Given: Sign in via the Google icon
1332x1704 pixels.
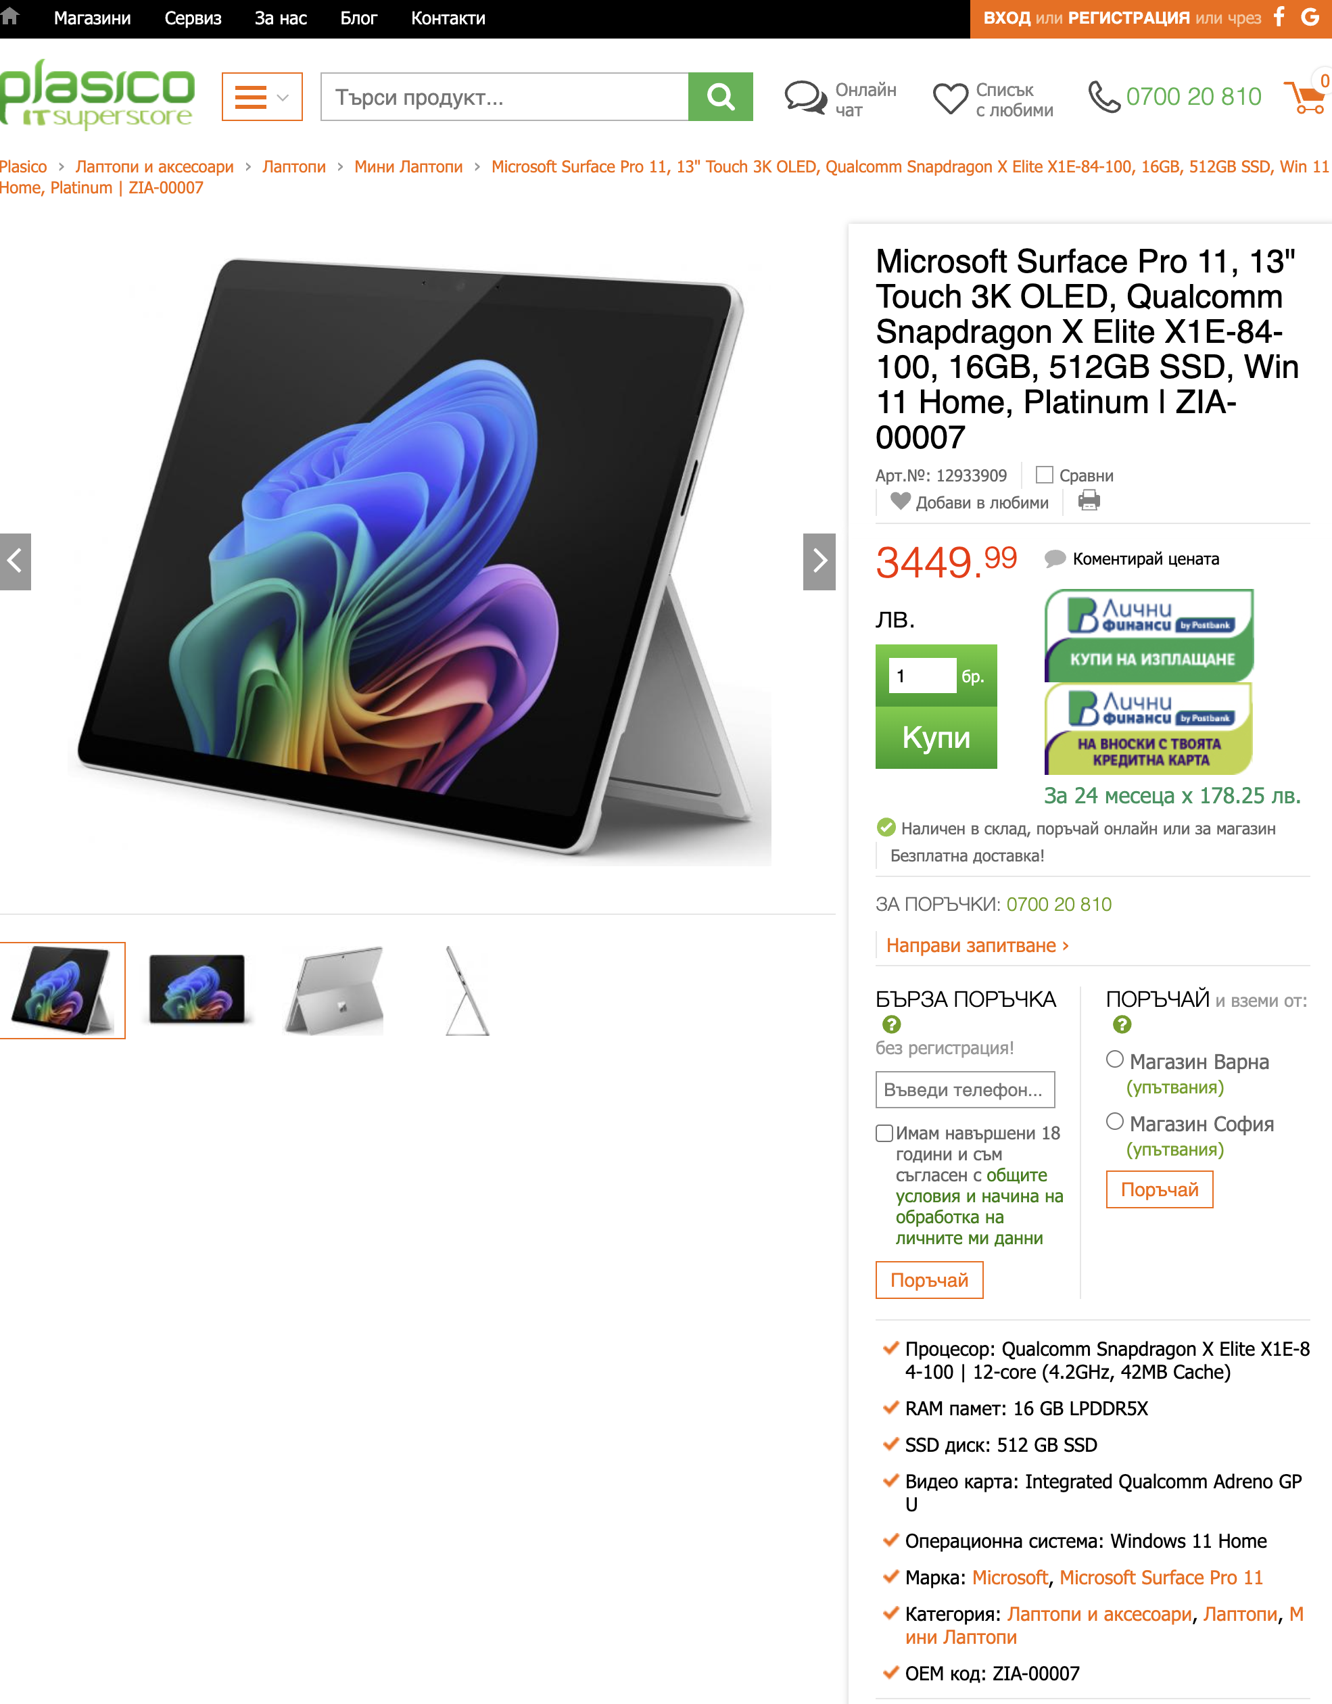Looking at the screenshot, I should point(1310,17).
